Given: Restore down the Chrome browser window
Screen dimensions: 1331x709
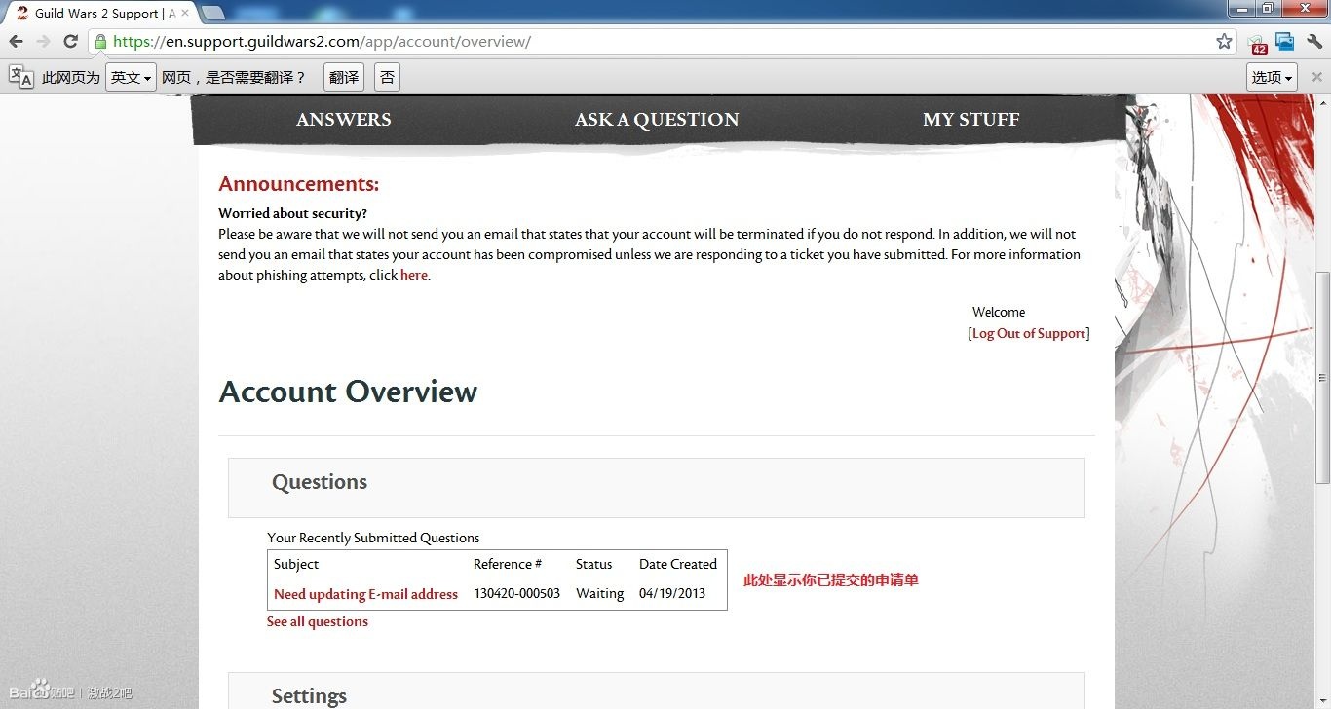Looking at the screenshot, I should pyautogui.click(x=1268, y=9).
